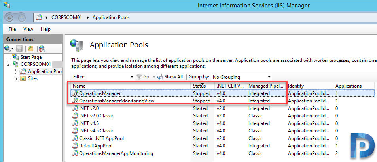Click the Up folder icon in Connections toolbar
Screen dimensions: 377x162
pyautogui.click(x=30, y=48)
